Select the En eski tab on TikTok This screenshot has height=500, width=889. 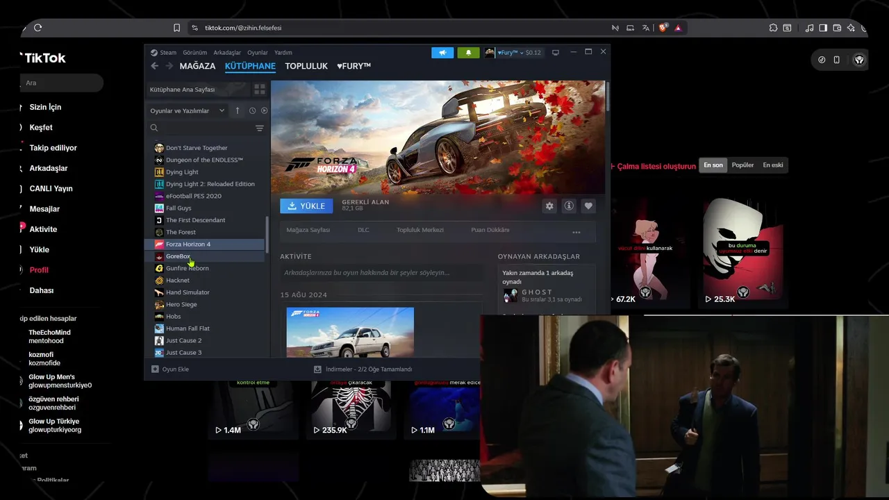click(773, 165)
